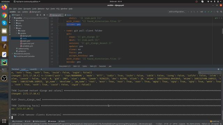
Task: Open Project panel settings gear
Action: (x=44, y=15)
